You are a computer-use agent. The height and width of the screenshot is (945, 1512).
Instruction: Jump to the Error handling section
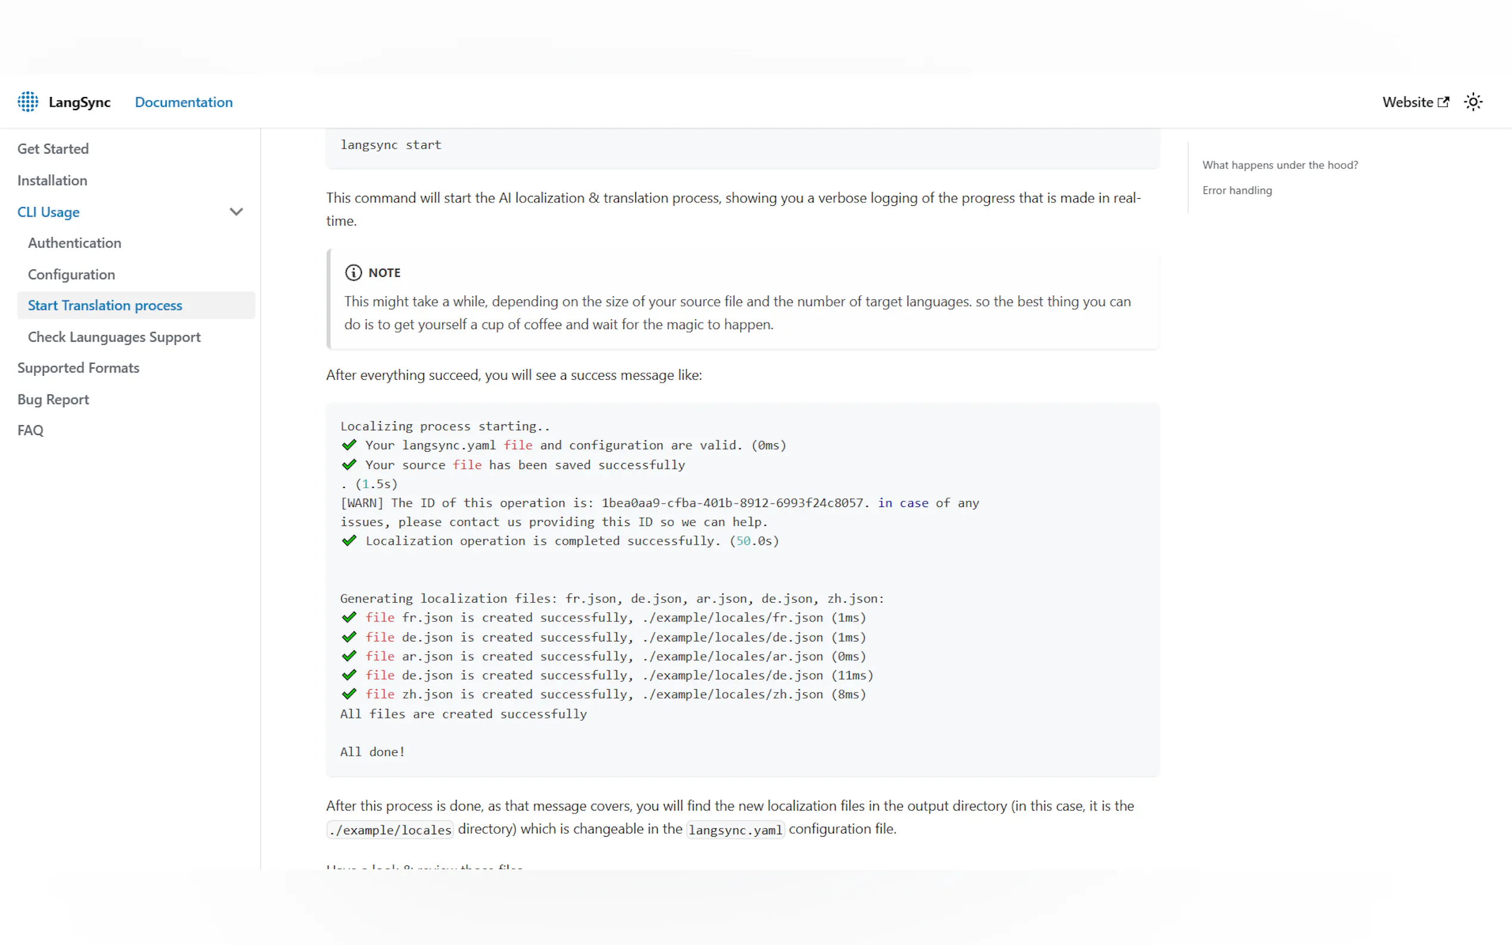pos(1236,190)
